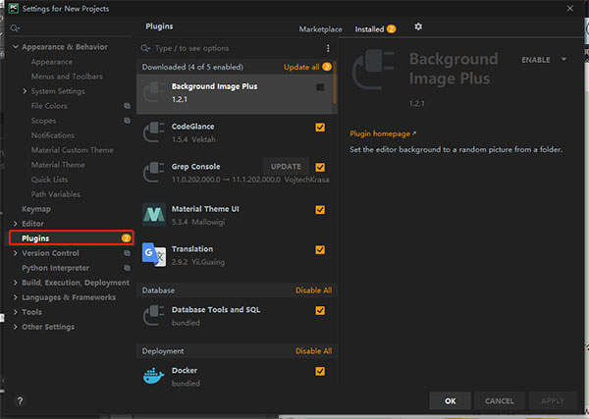
Task: Click the Docker plugin whale icon
Action: tap(154, 376)
